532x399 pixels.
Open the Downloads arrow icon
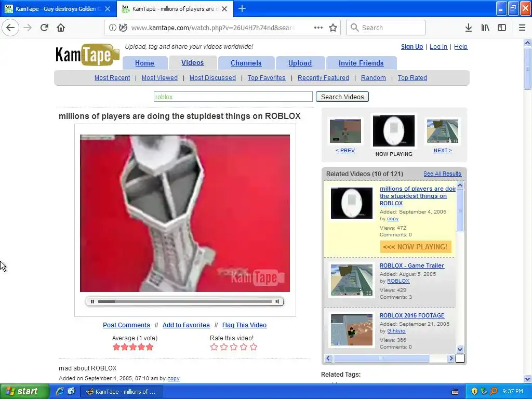coord(469,28)
